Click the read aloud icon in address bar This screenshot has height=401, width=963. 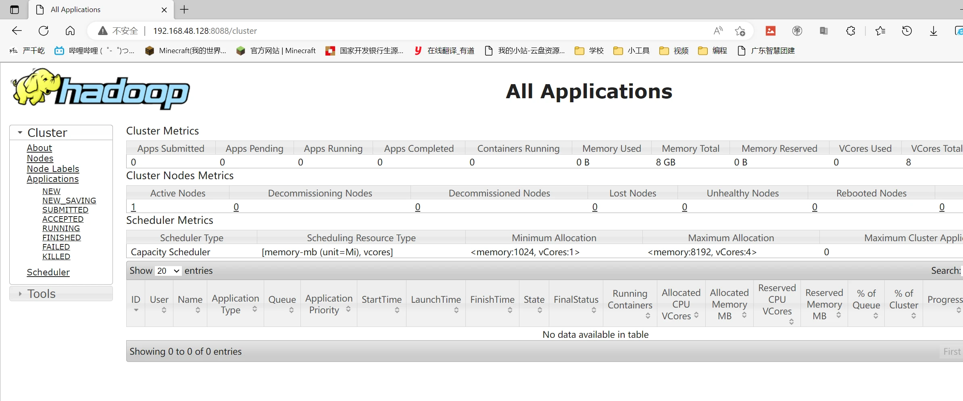coord(718,31)
